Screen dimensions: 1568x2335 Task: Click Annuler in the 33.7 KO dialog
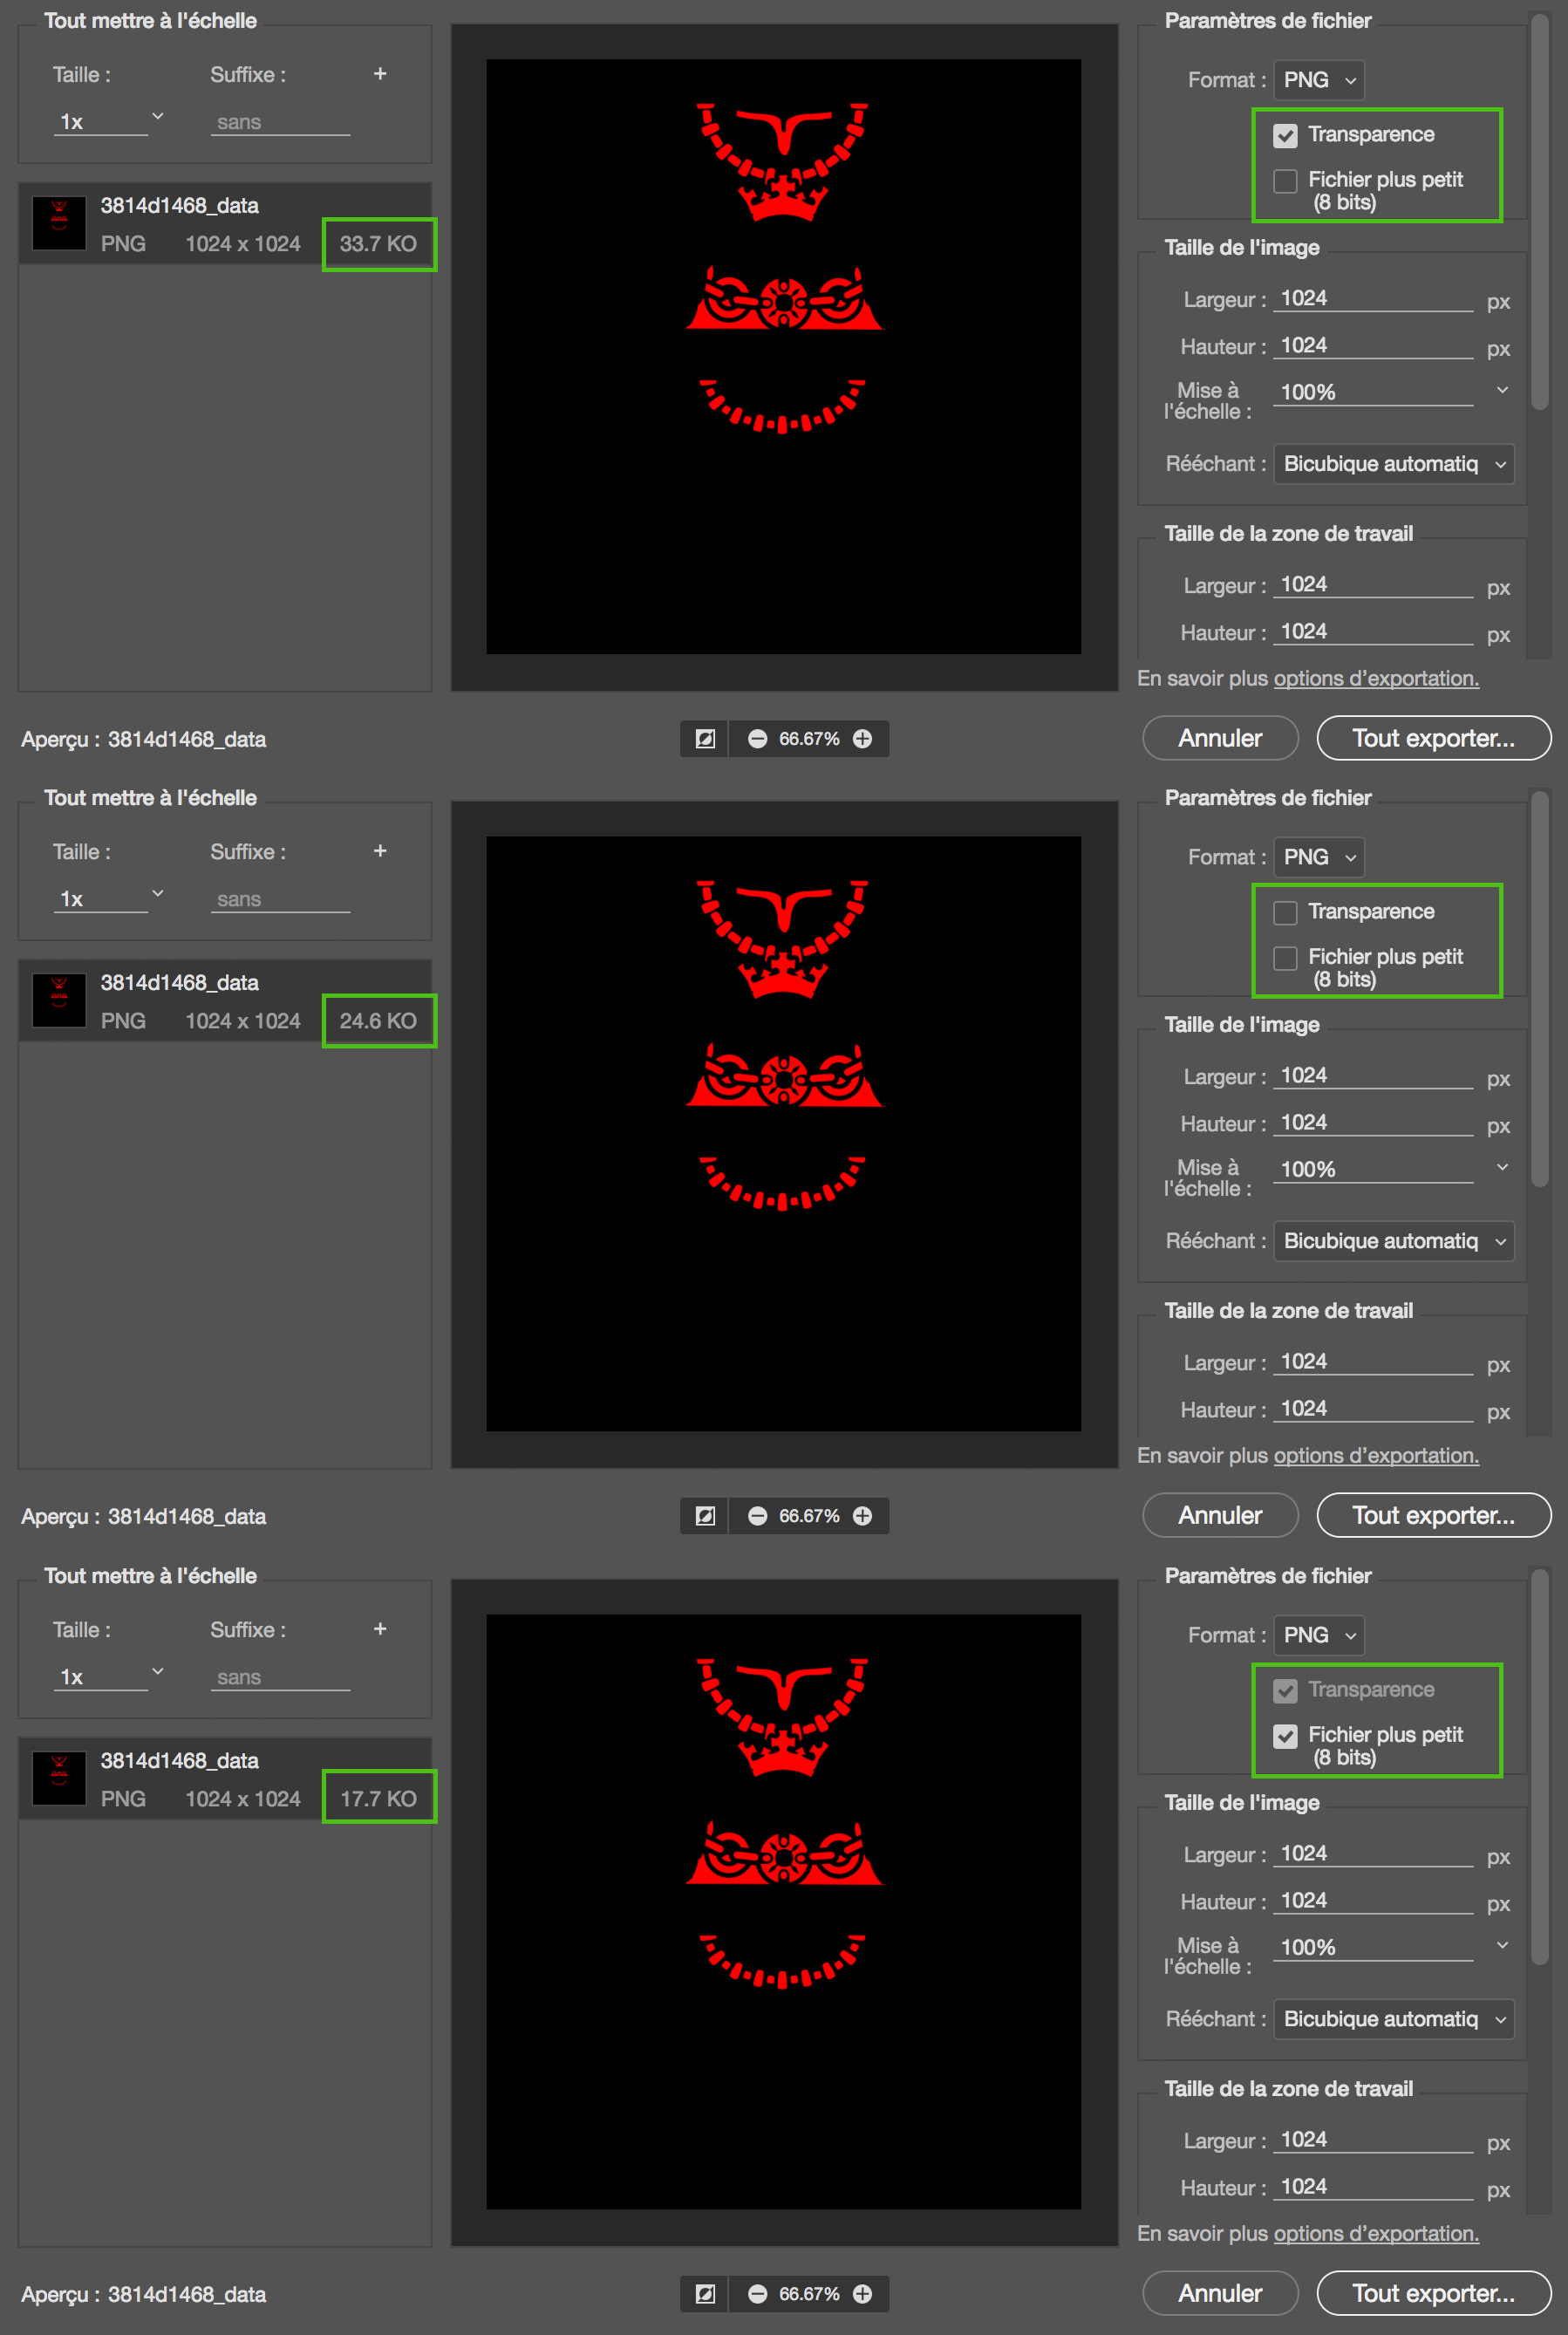[x=1220, y=738]
